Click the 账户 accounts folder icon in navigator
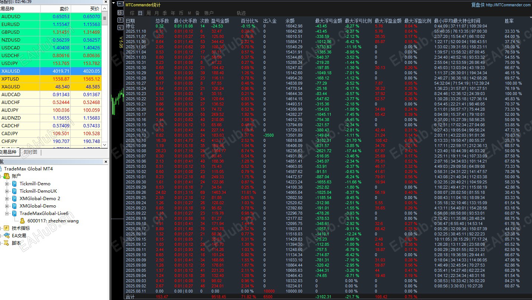 pyautogui.click(x=7, y=176)
